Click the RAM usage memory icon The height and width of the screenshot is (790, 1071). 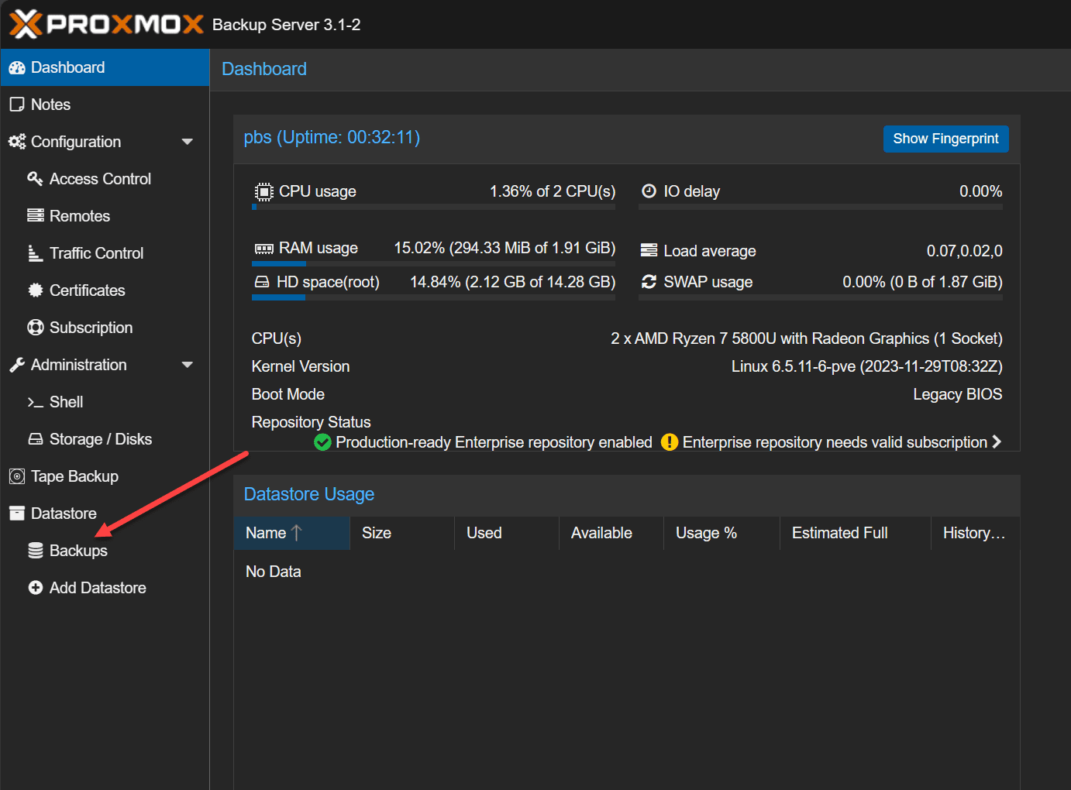click(264, 249)
